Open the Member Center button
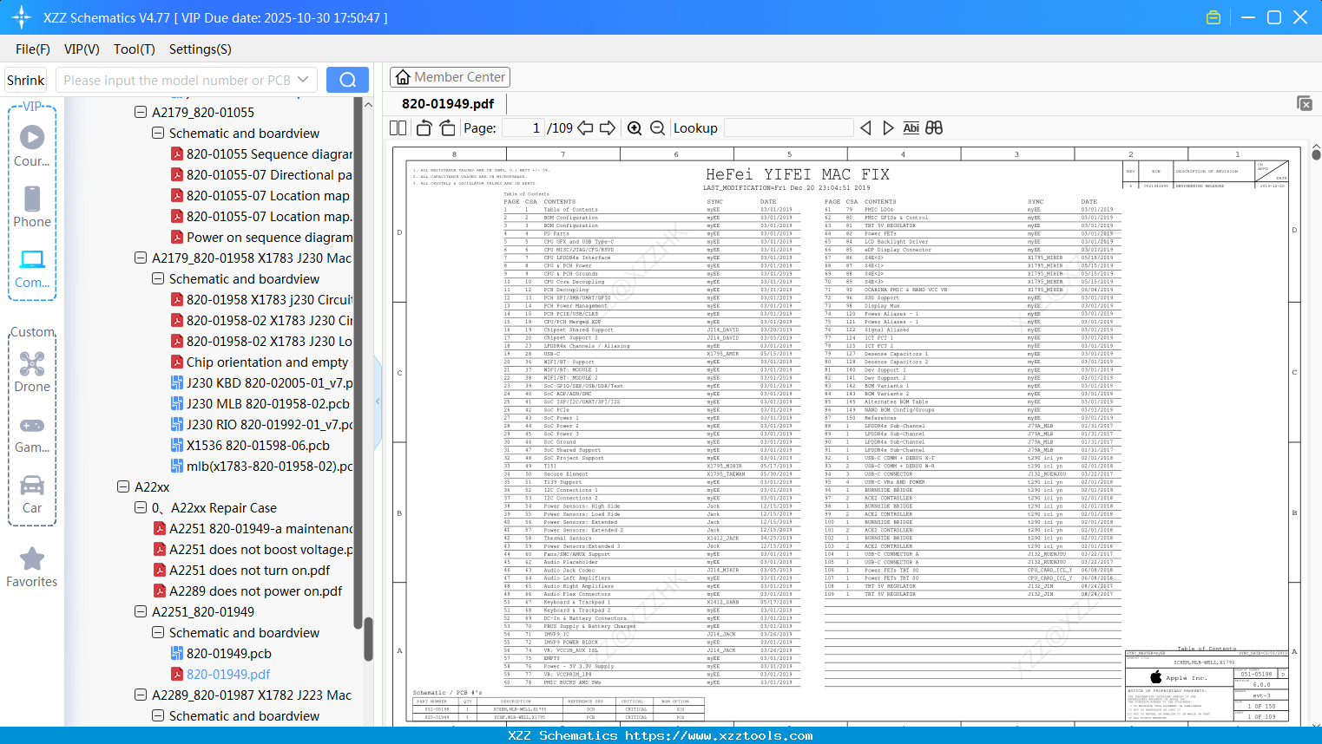1322x744 pixels. [450, 77]
